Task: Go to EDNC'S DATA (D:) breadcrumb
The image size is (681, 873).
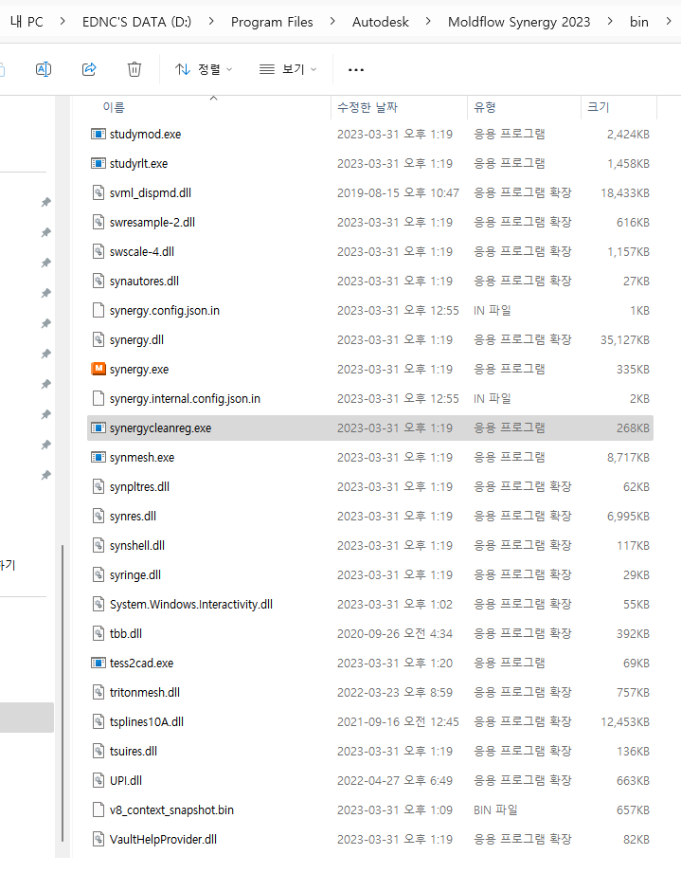Action: (137, 22)
